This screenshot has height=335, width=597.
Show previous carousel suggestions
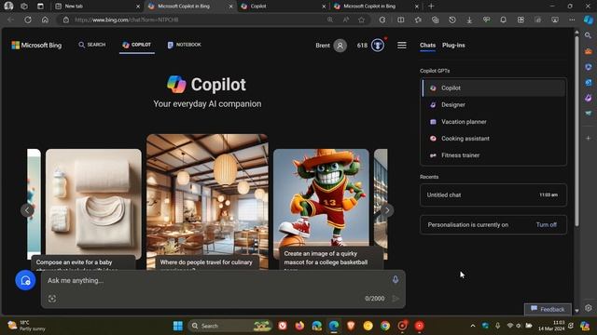(x=27, y=210)
